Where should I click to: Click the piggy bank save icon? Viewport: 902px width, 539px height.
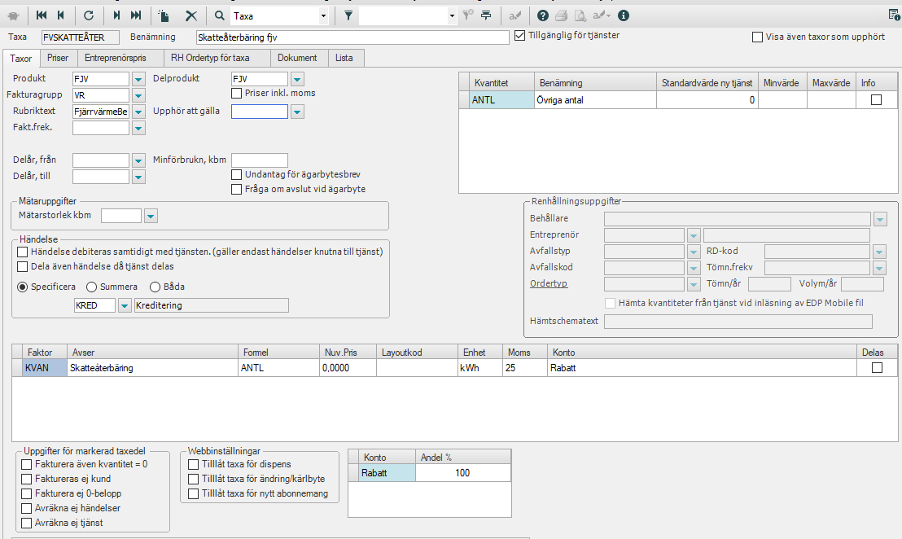pos(13,16)
